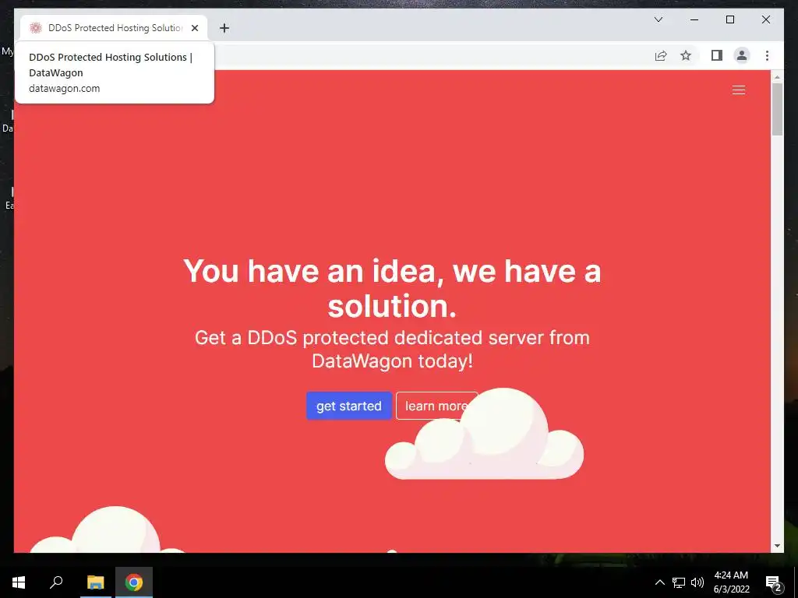Open the volume tray icon

click(697, 582)
